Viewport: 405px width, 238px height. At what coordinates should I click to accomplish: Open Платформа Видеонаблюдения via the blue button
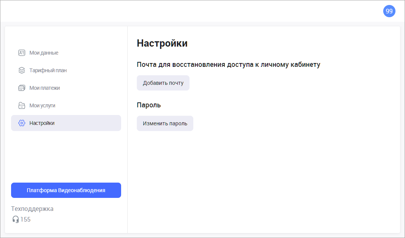tap(66, 190)
